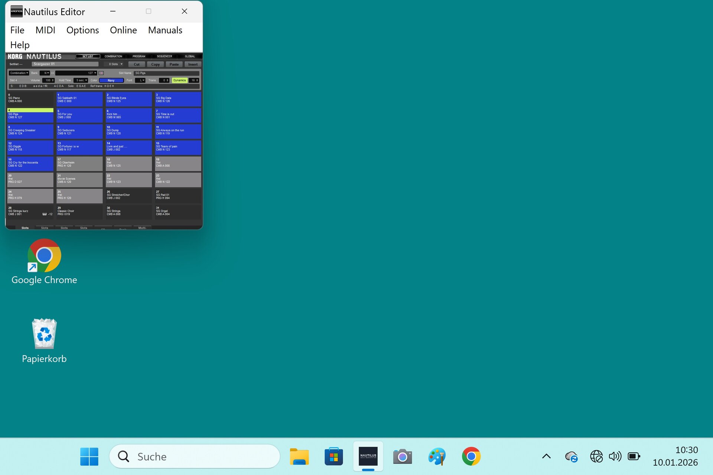This screenshot has height=475, width=713.
Task: Click the Insert button
Action: (193, 64)
